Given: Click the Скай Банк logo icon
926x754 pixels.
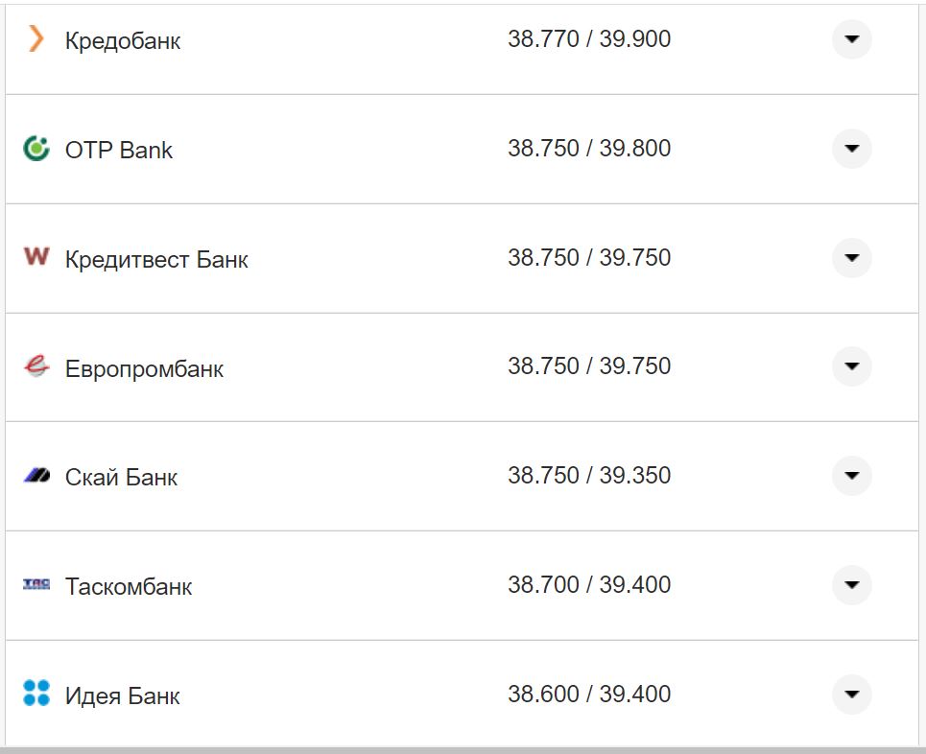Looking at the screenshot, I should click(x=36, y=476).
